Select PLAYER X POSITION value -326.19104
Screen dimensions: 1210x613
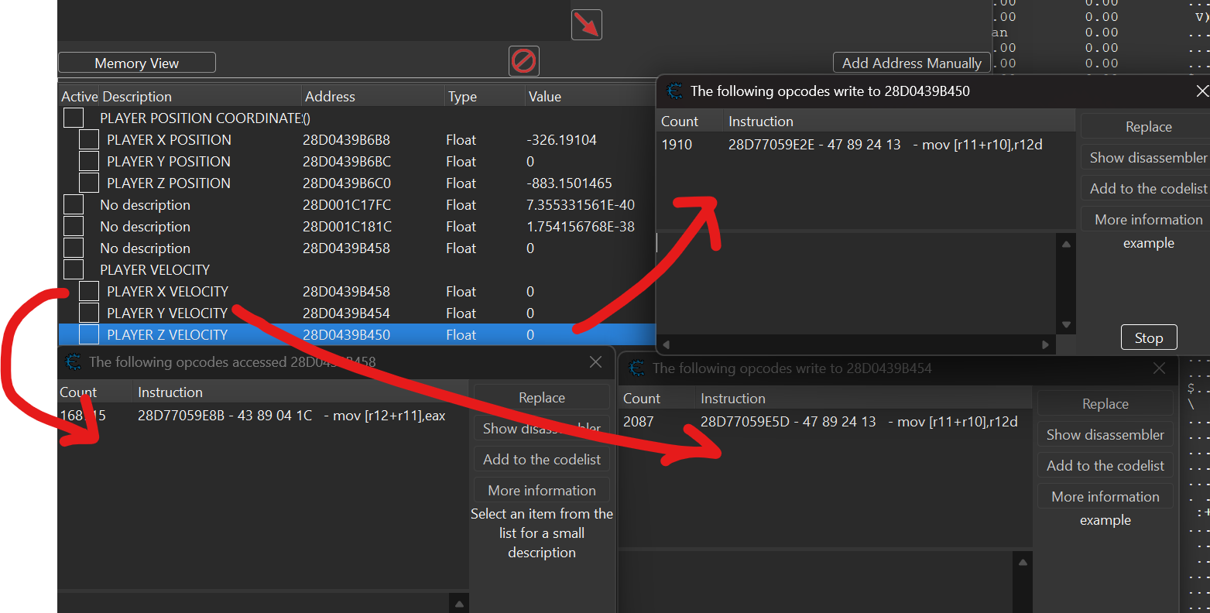[x=561, y=140]
